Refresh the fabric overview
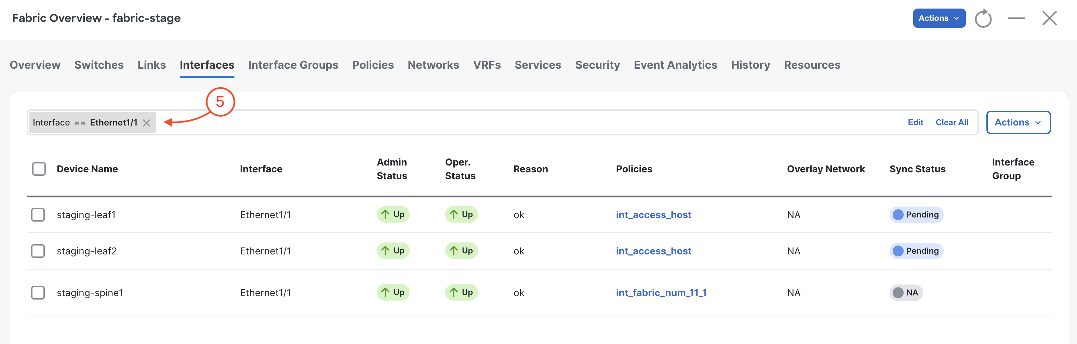This screenshot has height=344, width=1077. [x=983, y=18]
